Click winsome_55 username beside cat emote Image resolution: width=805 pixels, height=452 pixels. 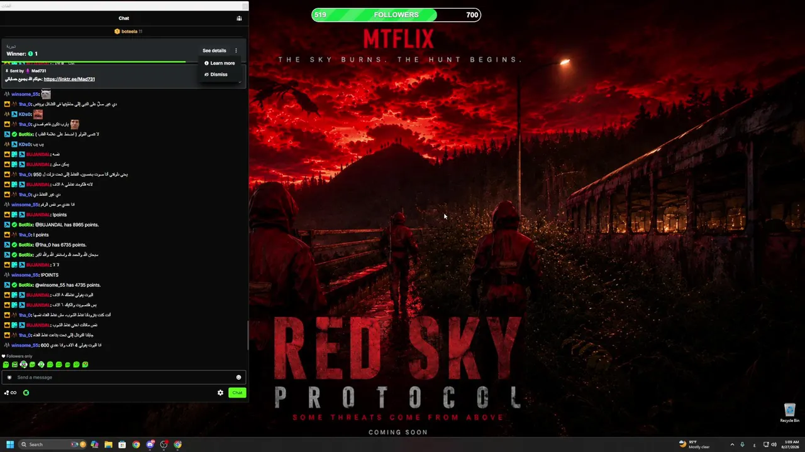point(25,94)
